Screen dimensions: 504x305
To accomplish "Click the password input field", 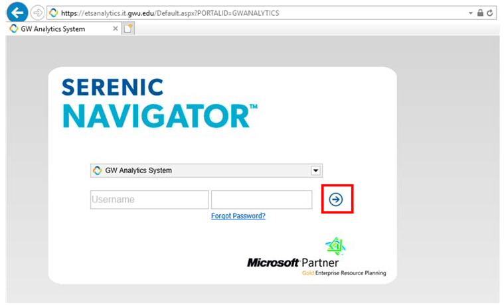I will point(262,200).
